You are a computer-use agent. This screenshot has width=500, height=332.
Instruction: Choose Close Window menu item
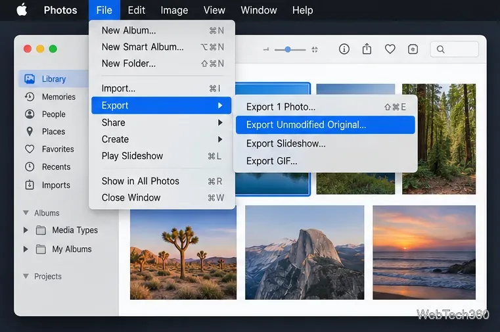[x=163, y=198]
